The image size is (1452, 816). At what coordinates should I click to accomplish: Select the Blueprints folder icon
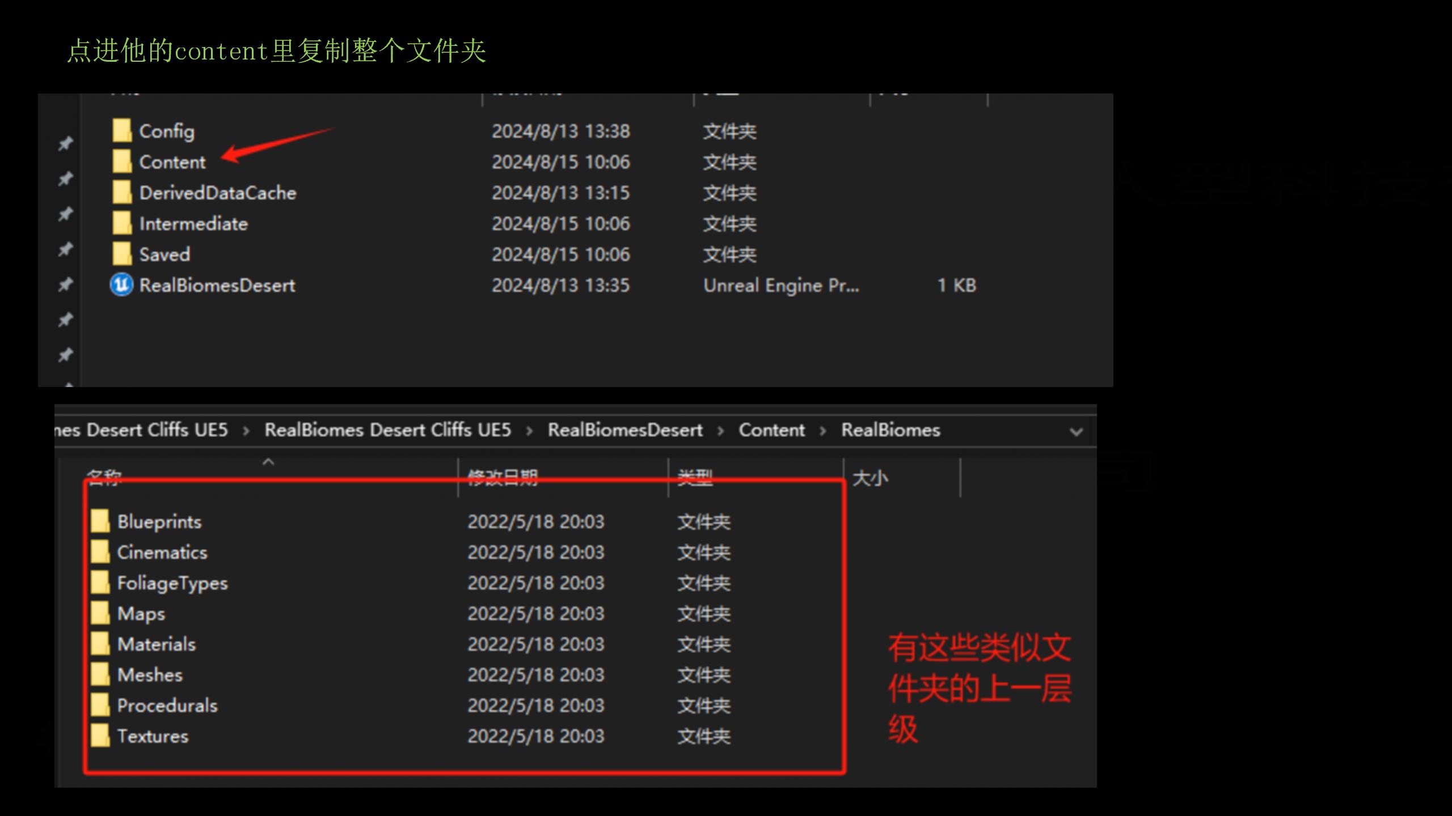[x=100, y=521]
